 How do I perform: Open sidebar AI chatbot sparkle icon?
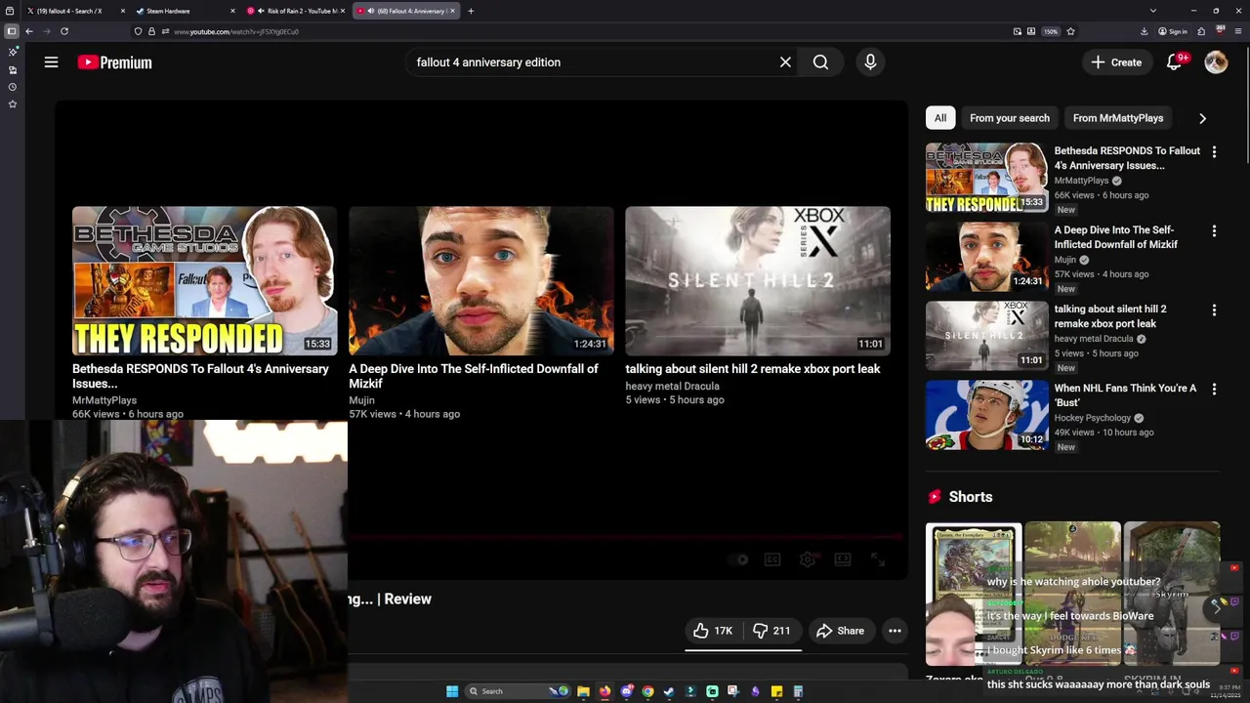13,52
